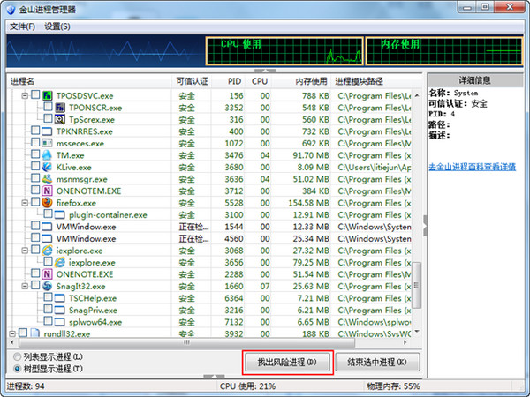The height and width of the screenshot is (397, 530).
Task: Click the KLive.exe process icon
Action: tap(48, 166)
